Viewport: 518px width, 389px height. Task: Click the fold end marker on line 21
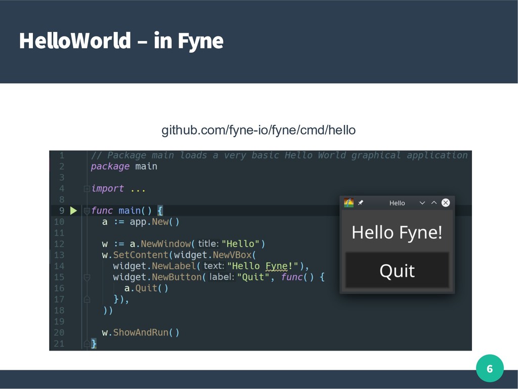tap(87, 343)
